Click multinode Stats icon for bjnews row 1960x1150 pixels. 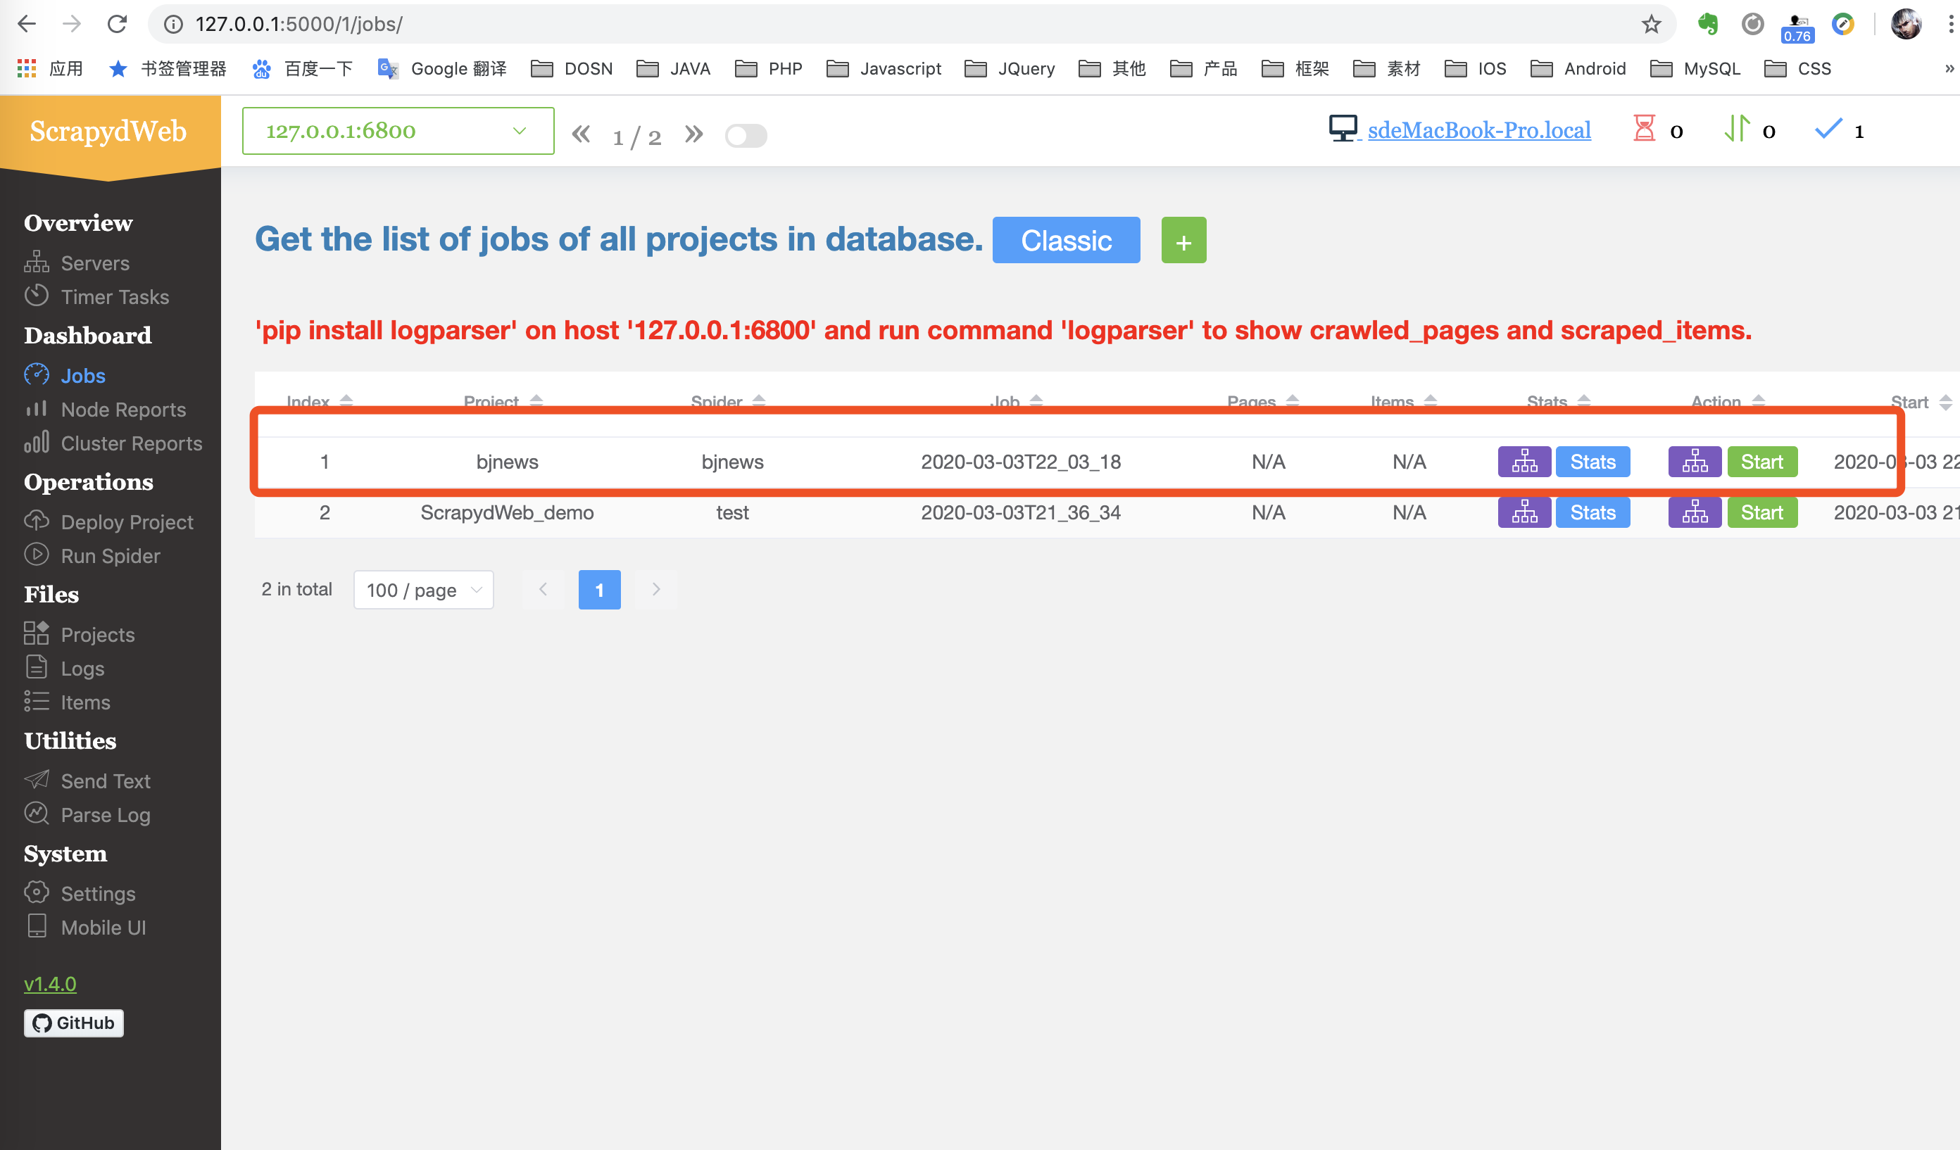point(1524,462)
